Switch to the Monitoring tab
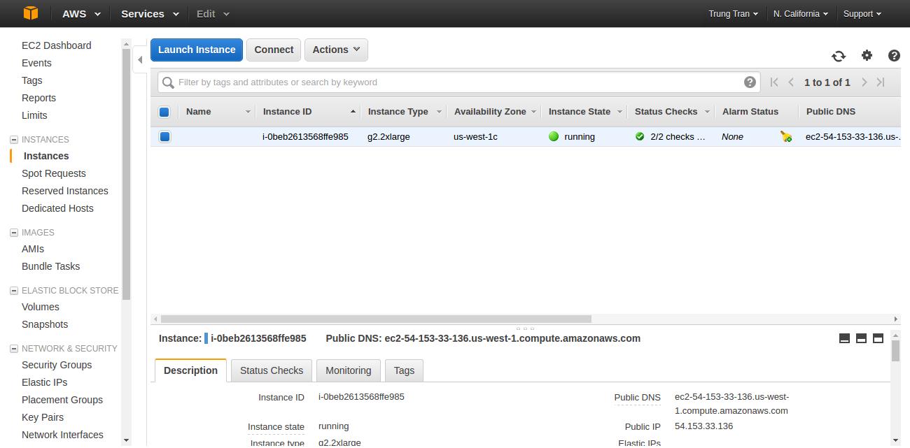The image size is (910, 448). click(x=348, y=370)
